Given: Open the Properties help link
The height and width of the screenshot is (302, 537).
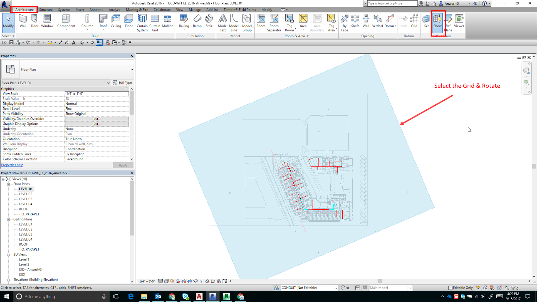Looking at the screenshot, I should point(12,165).
